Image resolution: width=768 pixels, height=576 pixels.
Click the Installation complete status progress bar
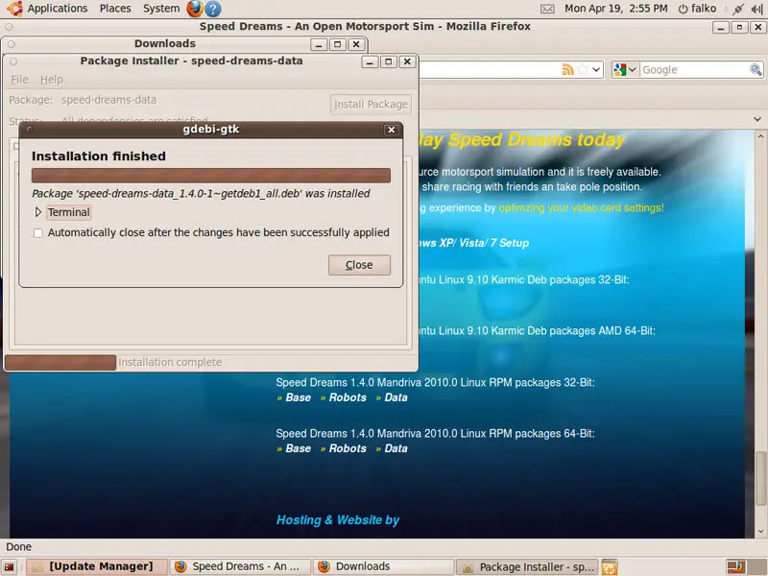pyautogui.click(x=60, y=363)
